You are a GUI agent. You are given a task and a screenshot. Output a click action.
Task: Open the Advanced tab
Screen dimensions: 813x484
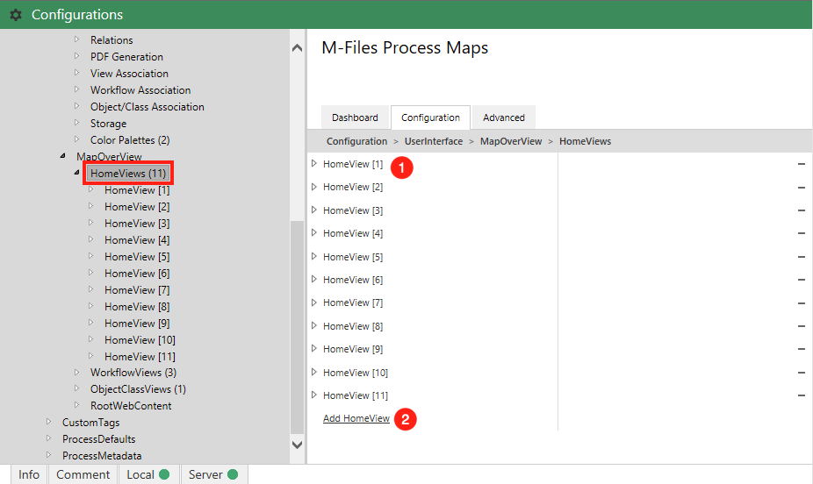point(503,117)
